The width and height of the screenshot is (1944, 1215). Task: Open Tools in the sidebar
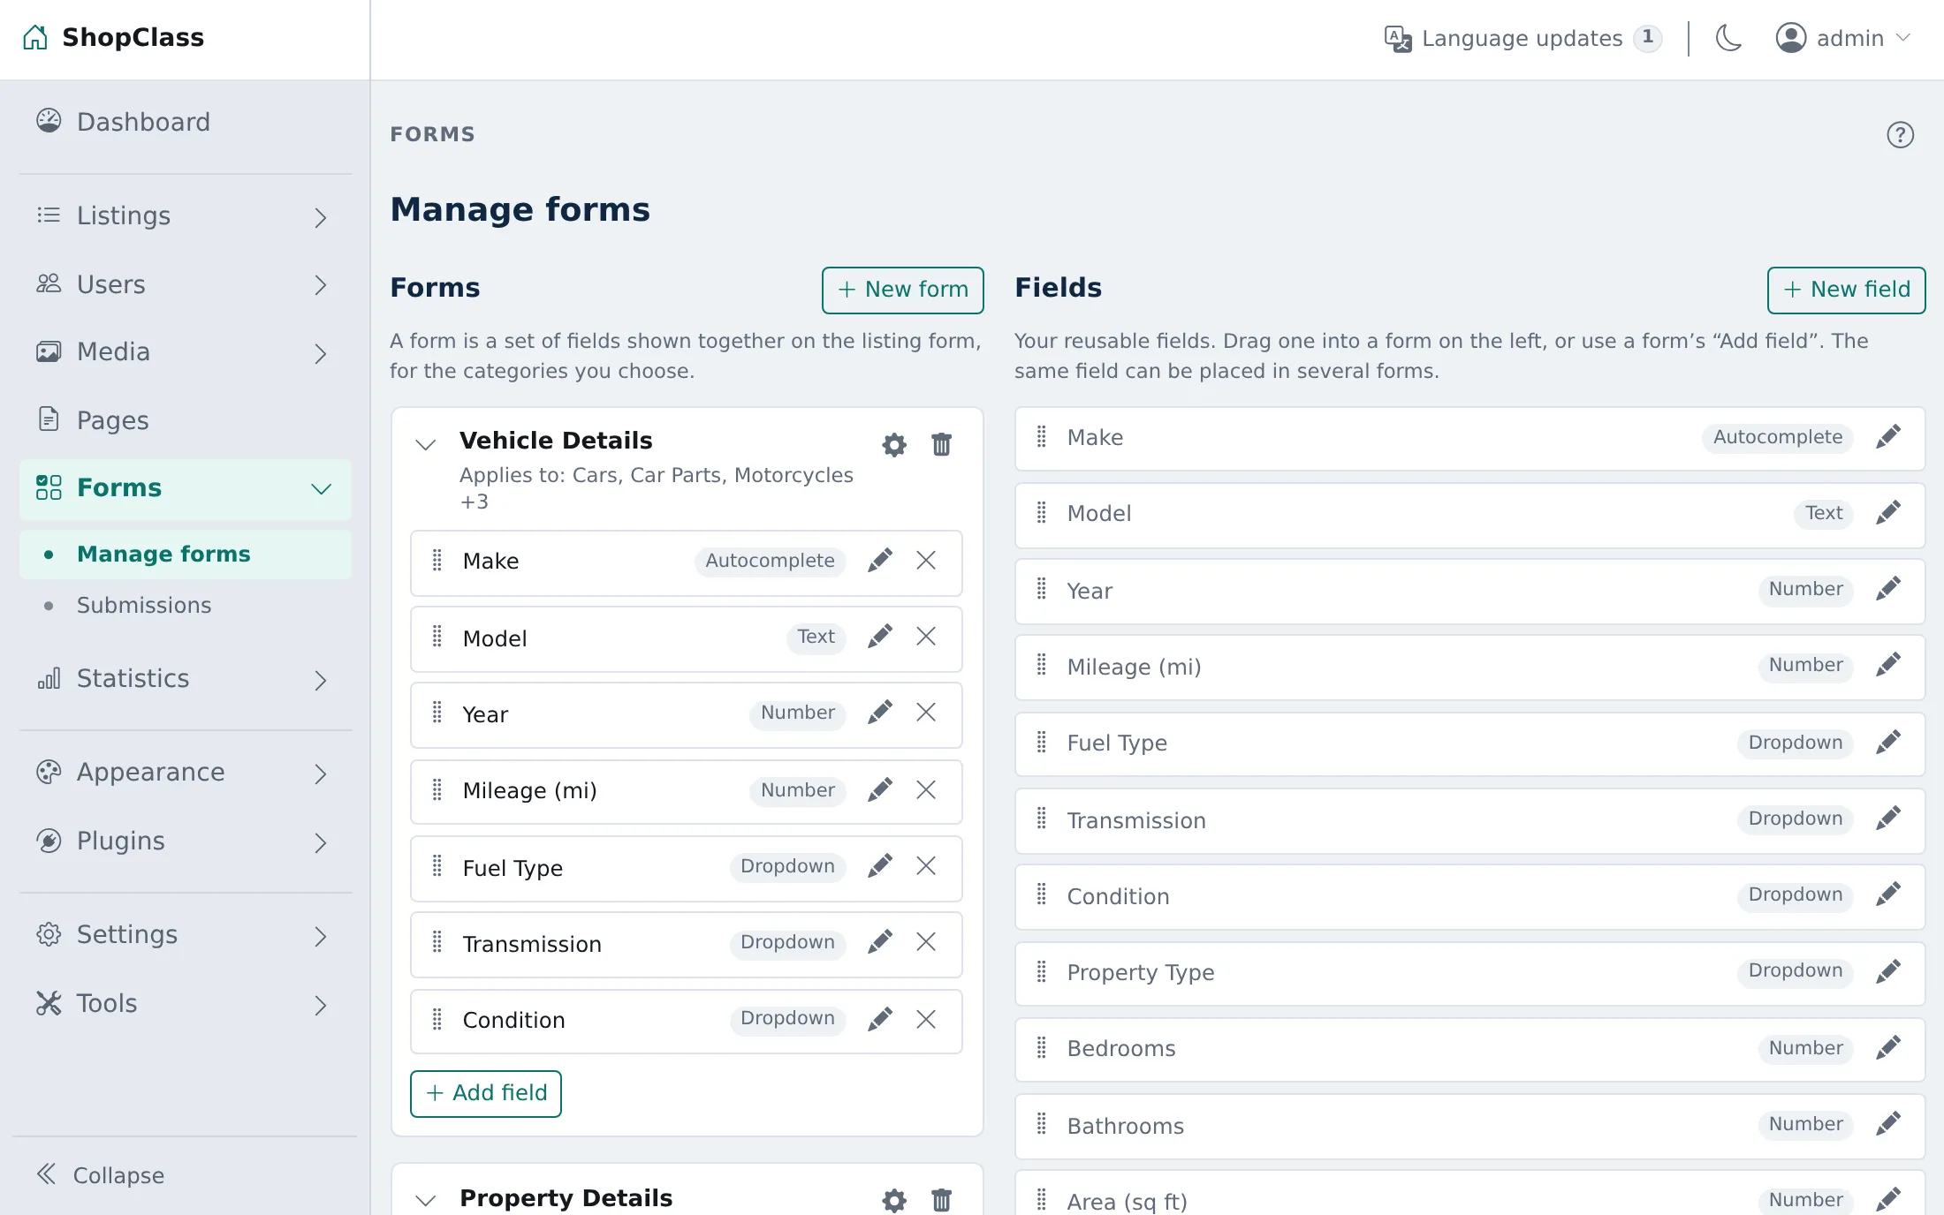tap(186, 1004)
